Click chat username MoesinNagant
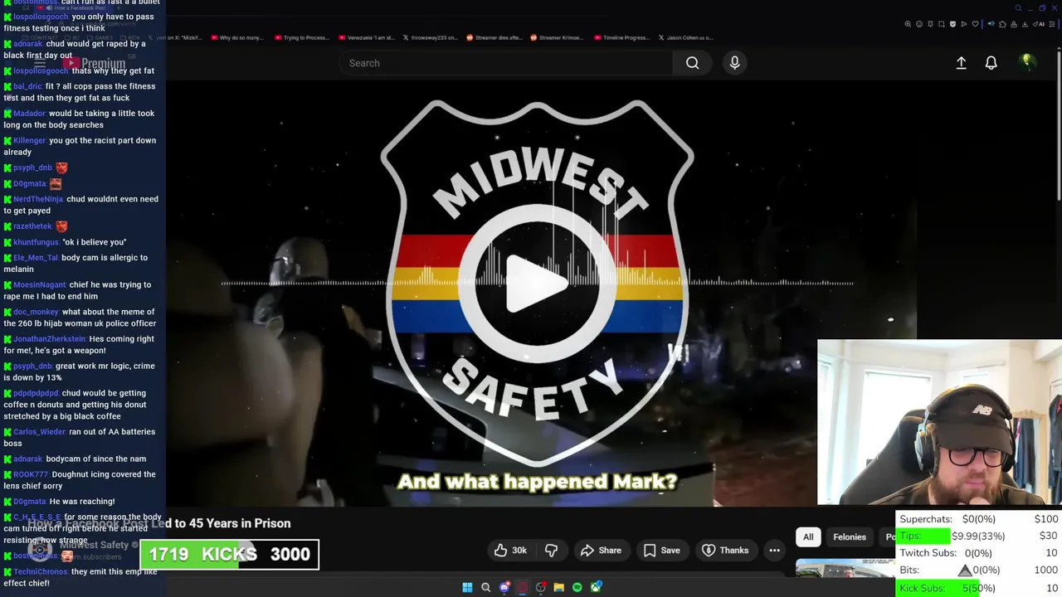This screenshot has width=1062, height=597. pyautogui.click(x=40, y=285)
